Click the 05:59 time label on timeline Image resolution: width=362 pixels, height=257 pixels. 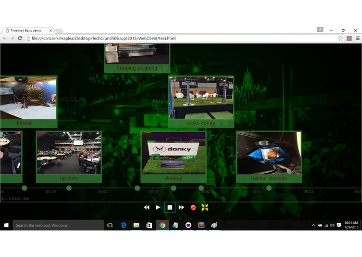coord(51,191)
